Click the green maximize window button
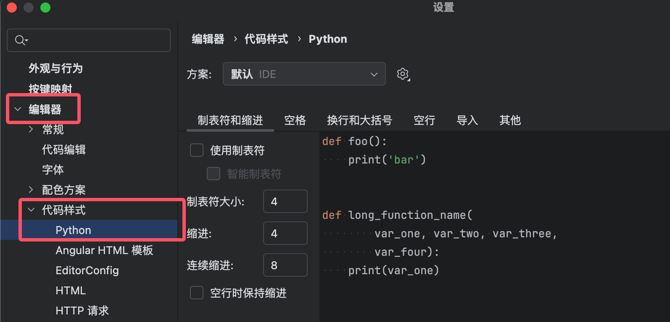Viewport: 670px width, 322px height. coord(45,8)
